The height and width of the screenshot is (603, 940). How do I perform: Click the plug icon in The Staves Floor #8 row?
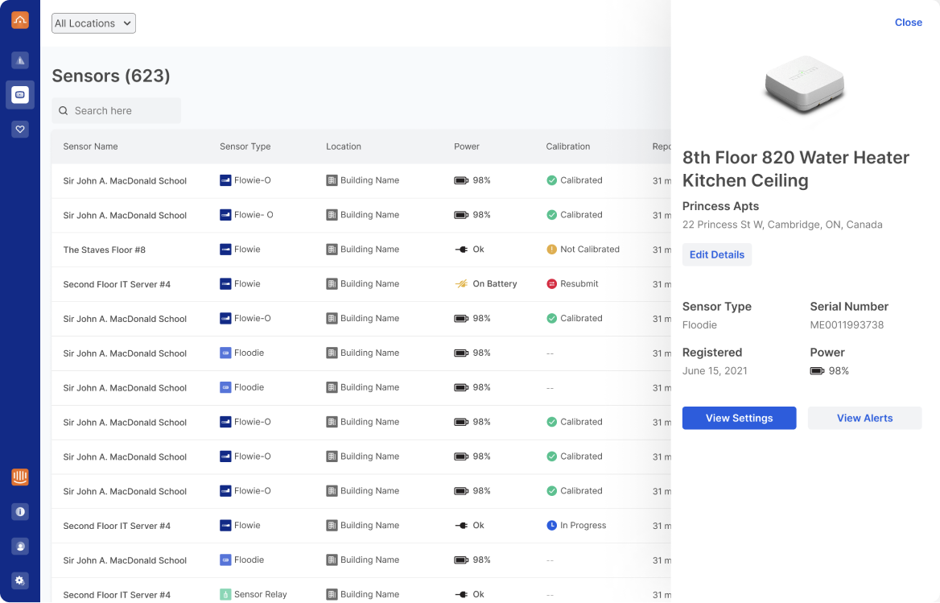tap(461, 250)
